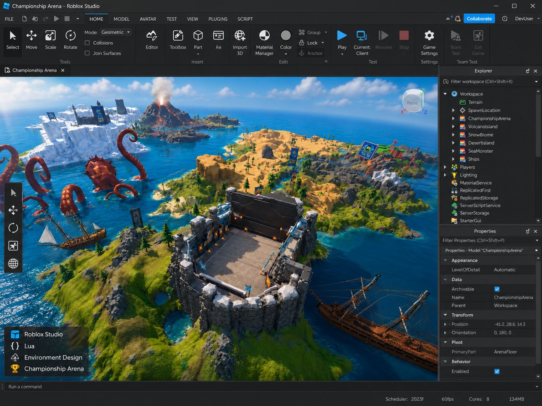Close the Explorer panel
Image resolution: width=542 pixels, height=406 pixels.
[535, 71]
